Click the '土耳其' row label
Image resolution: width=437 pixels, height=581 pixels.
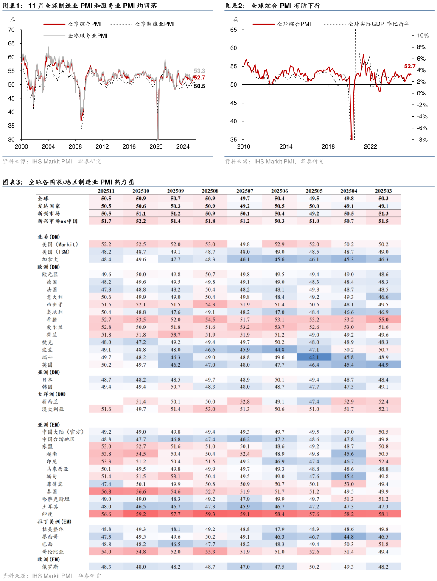coord(50,507)
